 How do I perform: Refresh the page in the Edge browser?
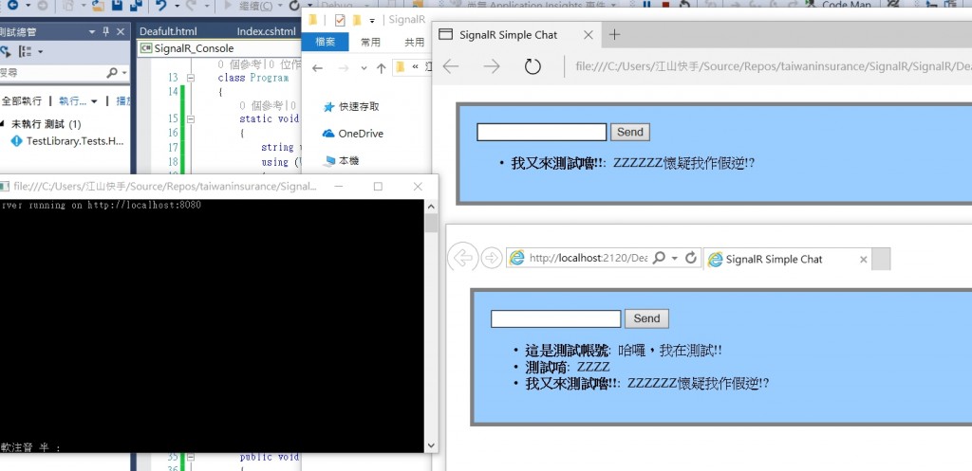pyautogui.click(x=533, y=66)
